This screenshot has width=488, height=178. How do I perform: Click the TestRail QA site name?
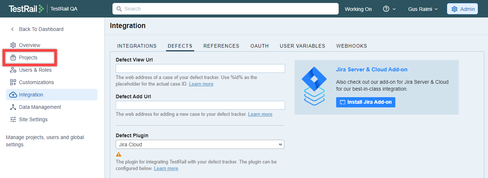click(64, 9)
